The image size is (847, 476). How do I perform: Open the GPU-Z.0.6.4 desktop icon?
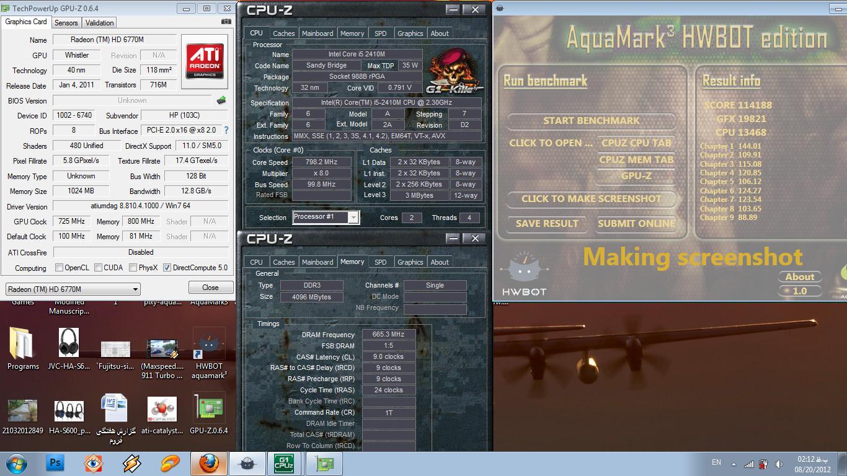(209, 414)
